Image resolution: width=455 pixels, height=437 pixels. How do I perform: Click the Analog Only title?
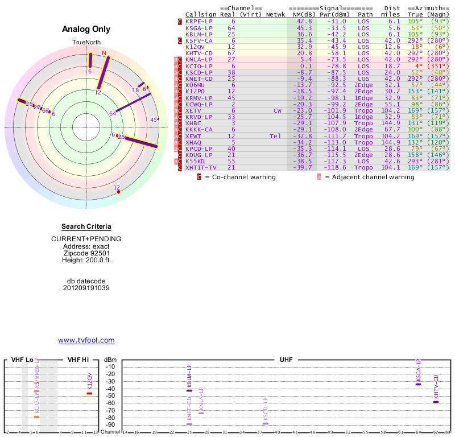(x=86, y=29)
